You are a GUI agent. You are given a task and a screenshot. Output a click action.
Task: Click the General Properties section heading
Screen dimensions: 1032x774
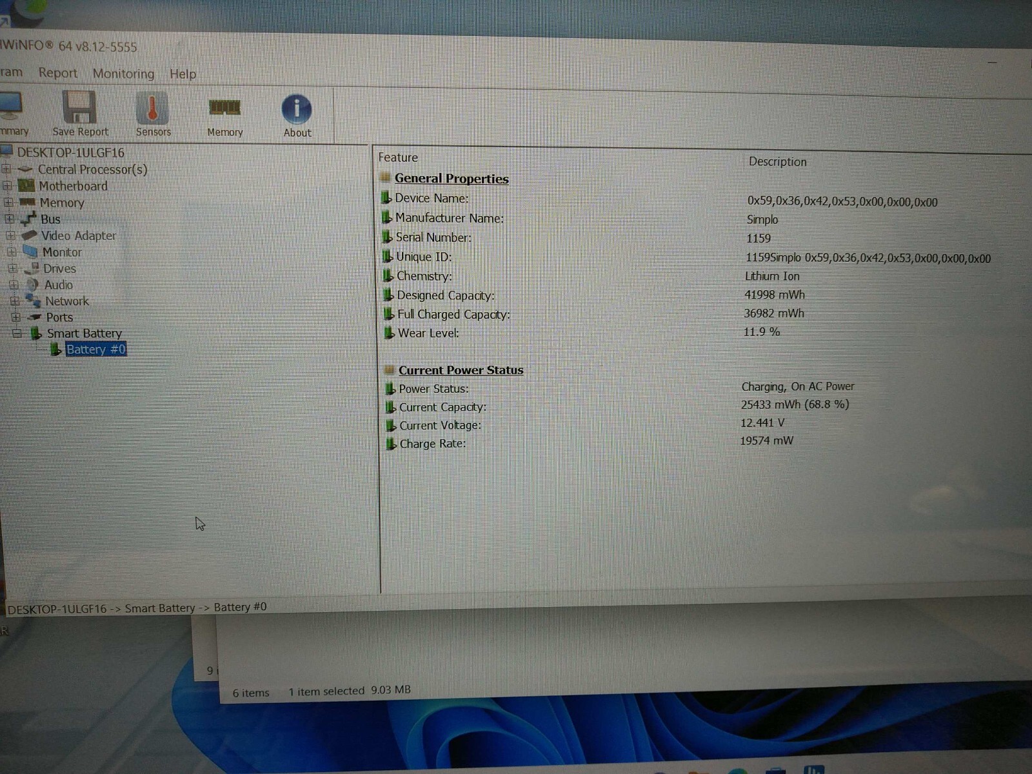click(451, 179)
